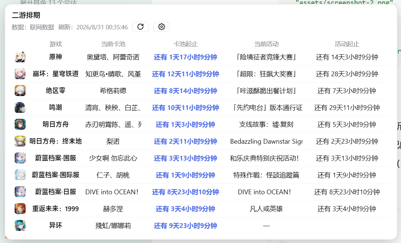Viewport: 401px width, 243px height.
Task: Click the 还有 2天11小时9分钟 banner countdown
Action: pos(185,141)
